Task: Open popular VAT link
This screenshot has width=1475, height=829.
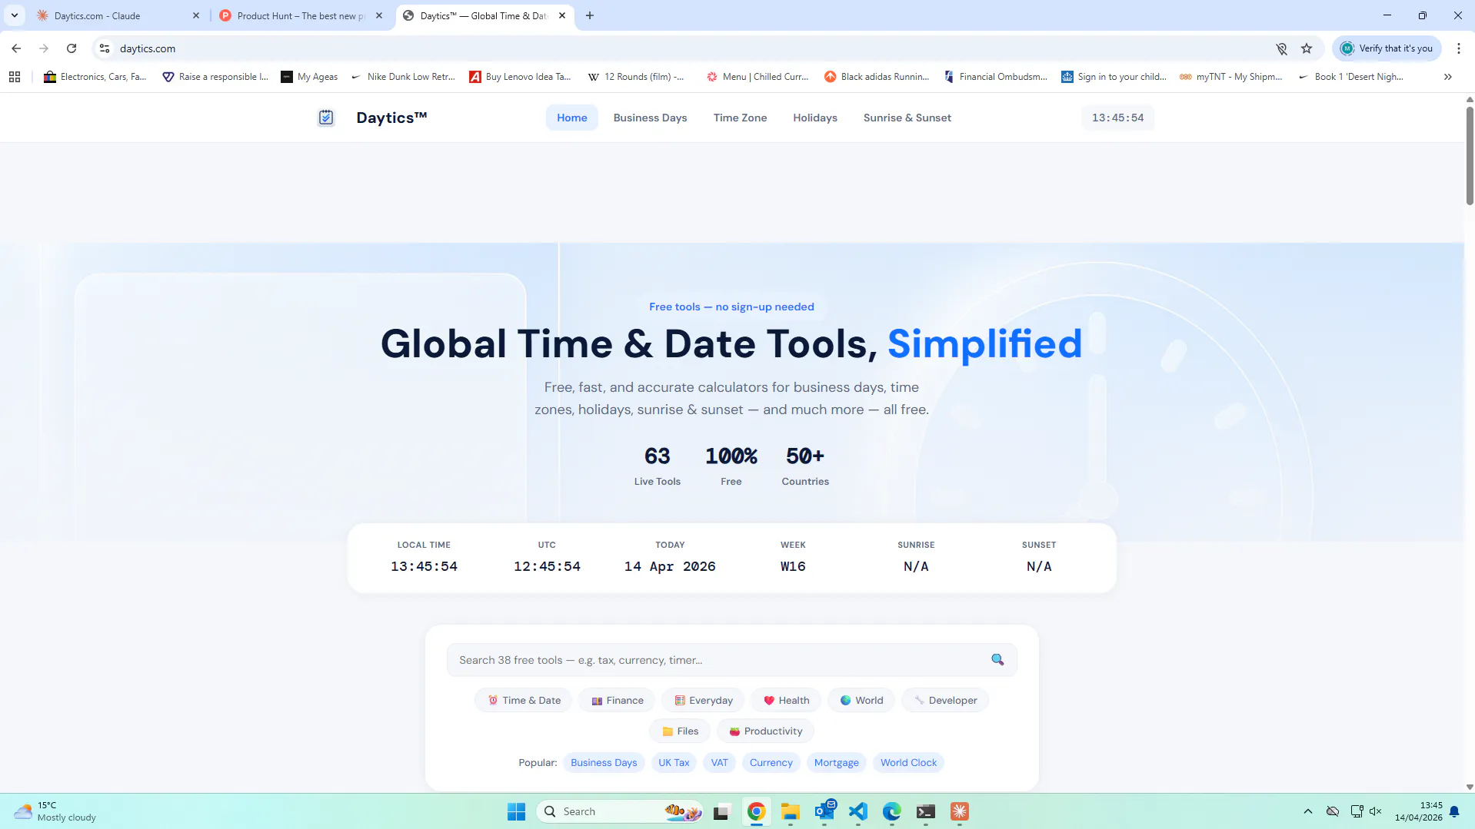Action: (x=719, y=762)
